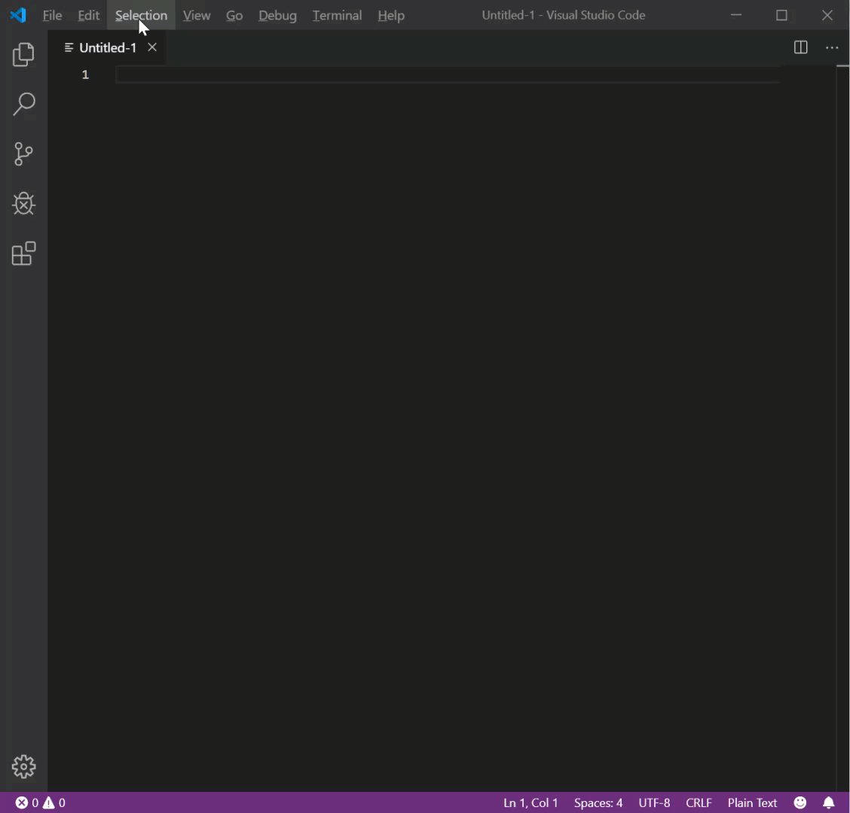Open the Explorer view in activity bar
Screen dimensions: 850x813
pos(23,54)
